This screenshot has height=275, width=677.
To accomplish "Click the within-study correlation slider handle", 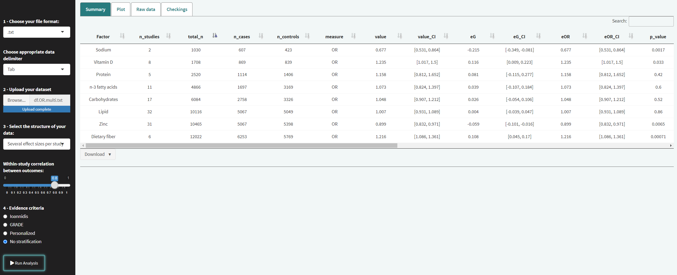I will pos(54,185).
